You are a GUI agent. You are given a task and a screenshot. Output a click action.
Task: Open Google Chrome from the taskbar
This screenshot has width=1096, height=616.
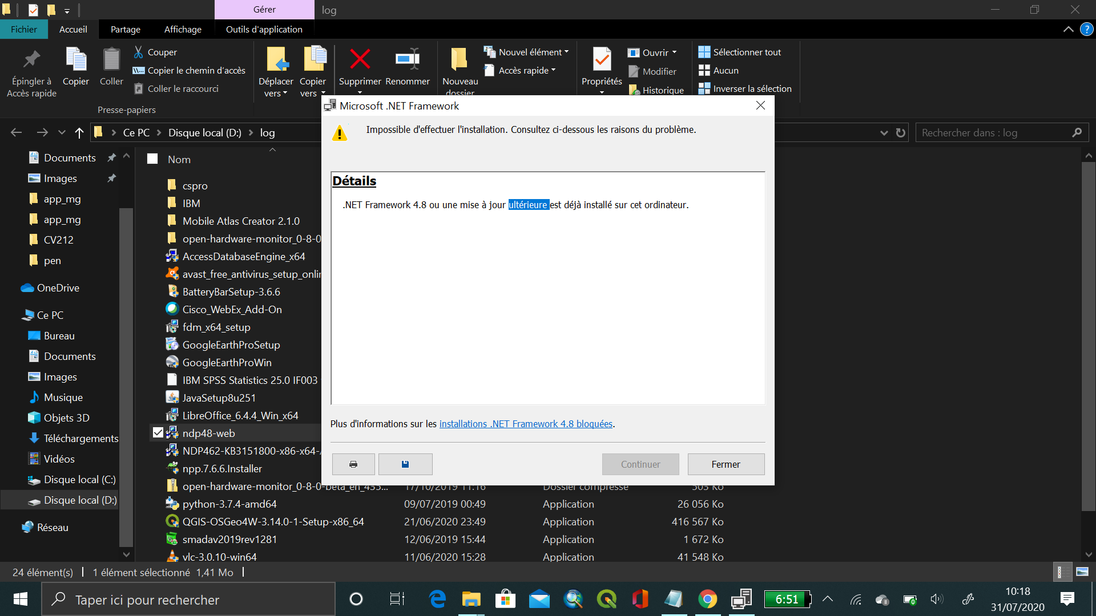coord(707,599)
